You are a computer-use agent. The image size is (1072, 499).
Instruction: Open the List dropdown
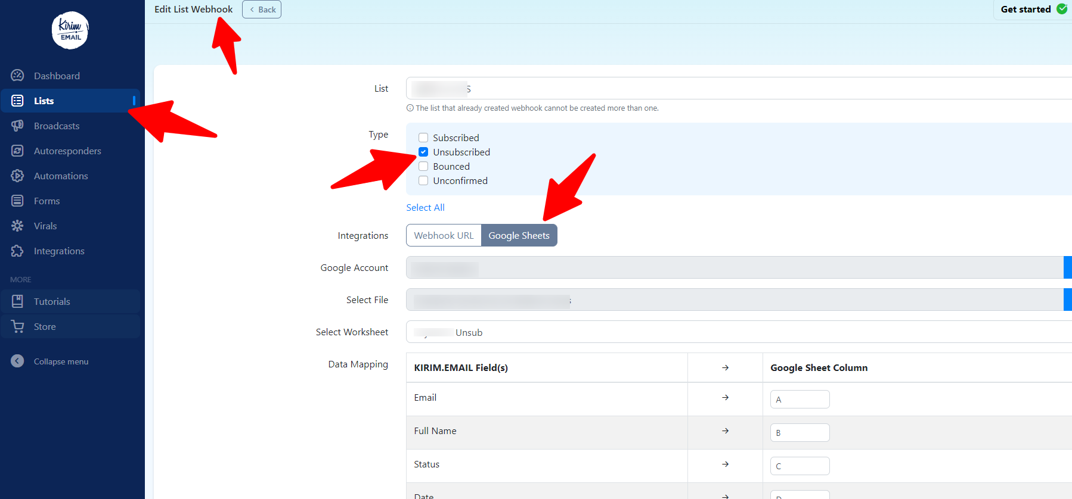[x=739, y=88]
